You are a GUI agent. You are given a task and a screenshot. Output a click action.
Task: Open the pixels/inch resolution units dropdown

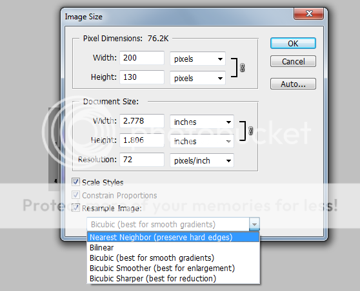click(x=202, y=160)
